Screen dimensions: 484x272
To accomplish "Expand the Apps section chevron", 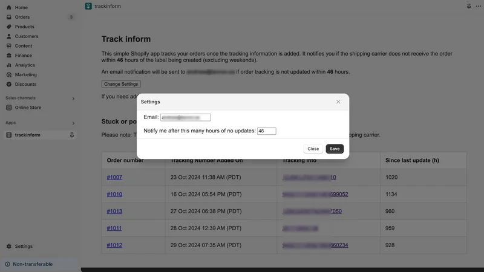I will click(x=73, y=123).
